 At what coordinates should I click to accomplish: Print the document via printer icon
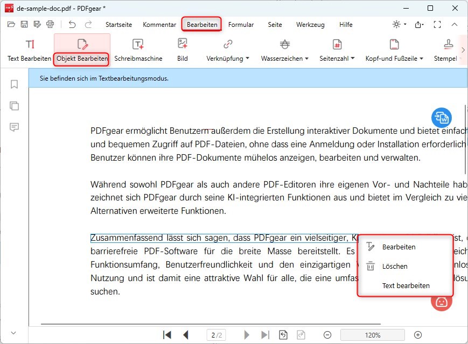pos(50,24)
